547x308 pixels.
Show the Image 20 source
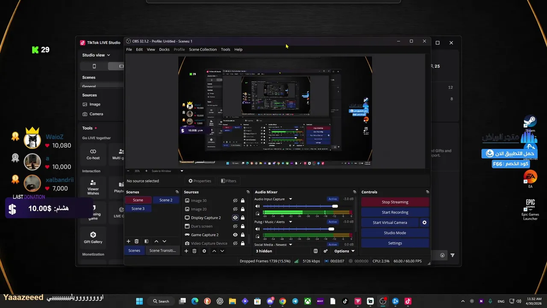(235, 209)
